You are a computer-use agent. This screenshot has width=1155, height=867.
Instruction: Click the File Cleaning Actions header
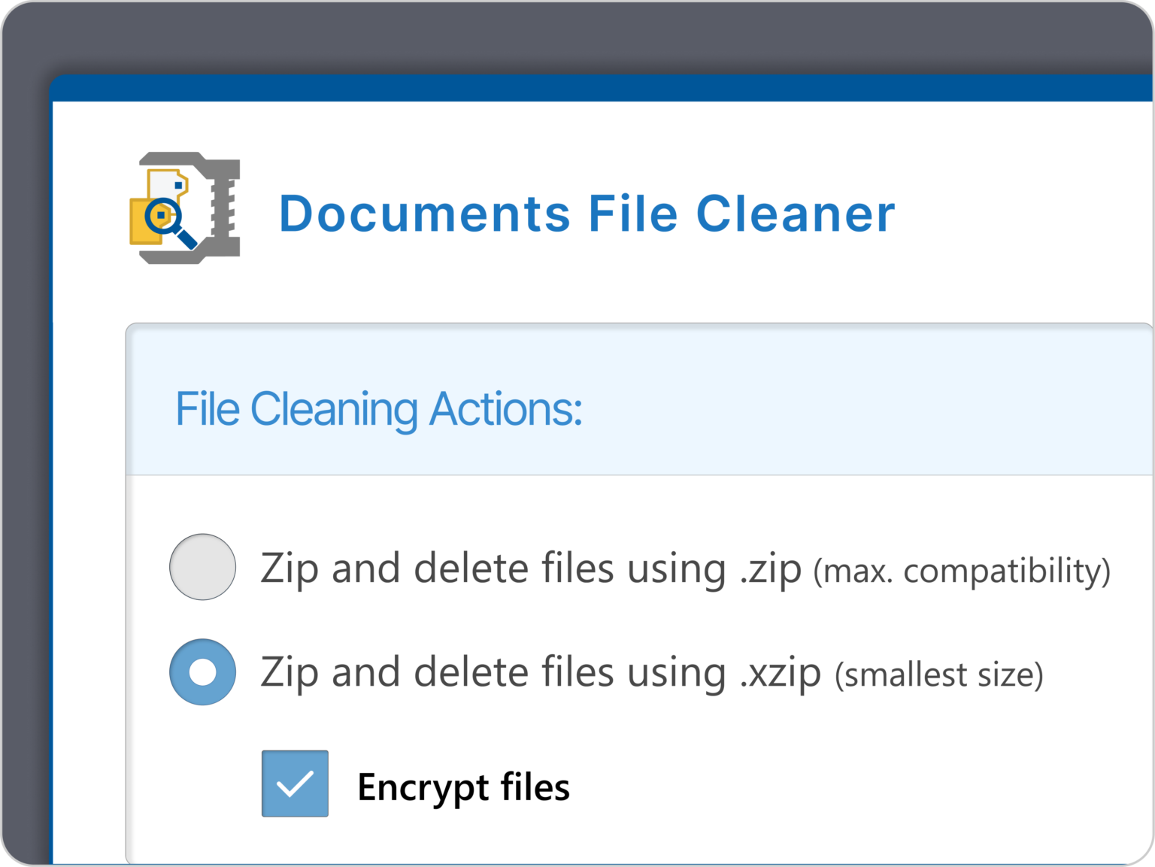pos(378,408)
